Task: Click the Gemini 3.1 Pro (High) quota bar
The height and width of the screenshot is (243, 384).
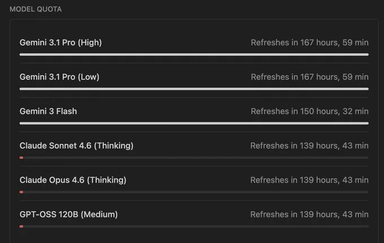Action: click(194, 54)
